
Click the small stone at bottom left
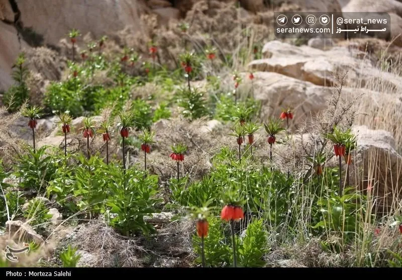click(23, 231)
